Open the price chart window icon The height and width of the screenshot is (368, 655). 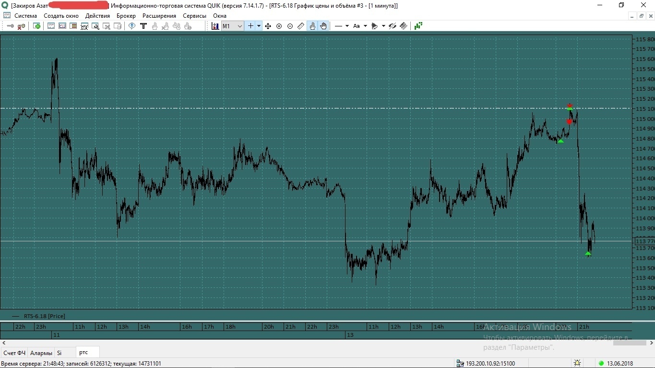click(x=51, y=26)
